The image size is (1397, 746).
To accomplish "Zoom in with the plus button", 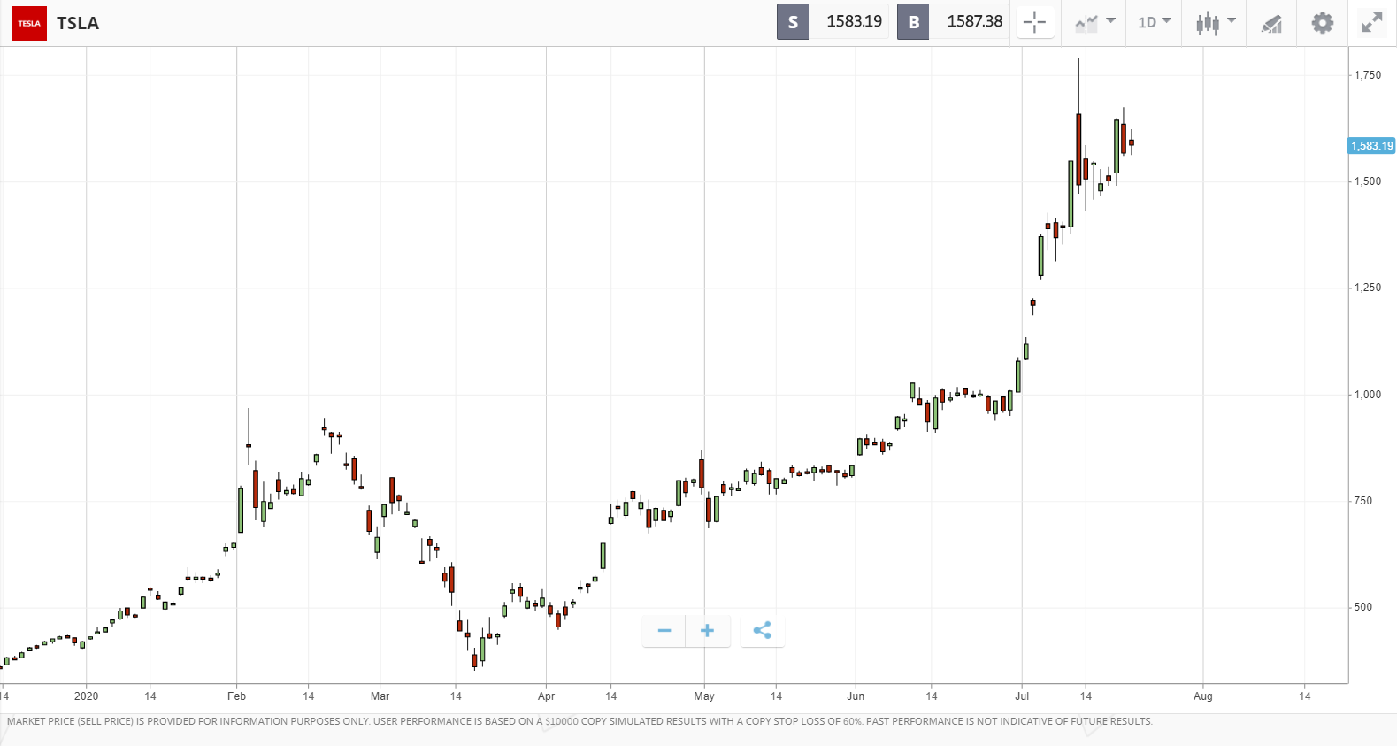I will [707, 631].
